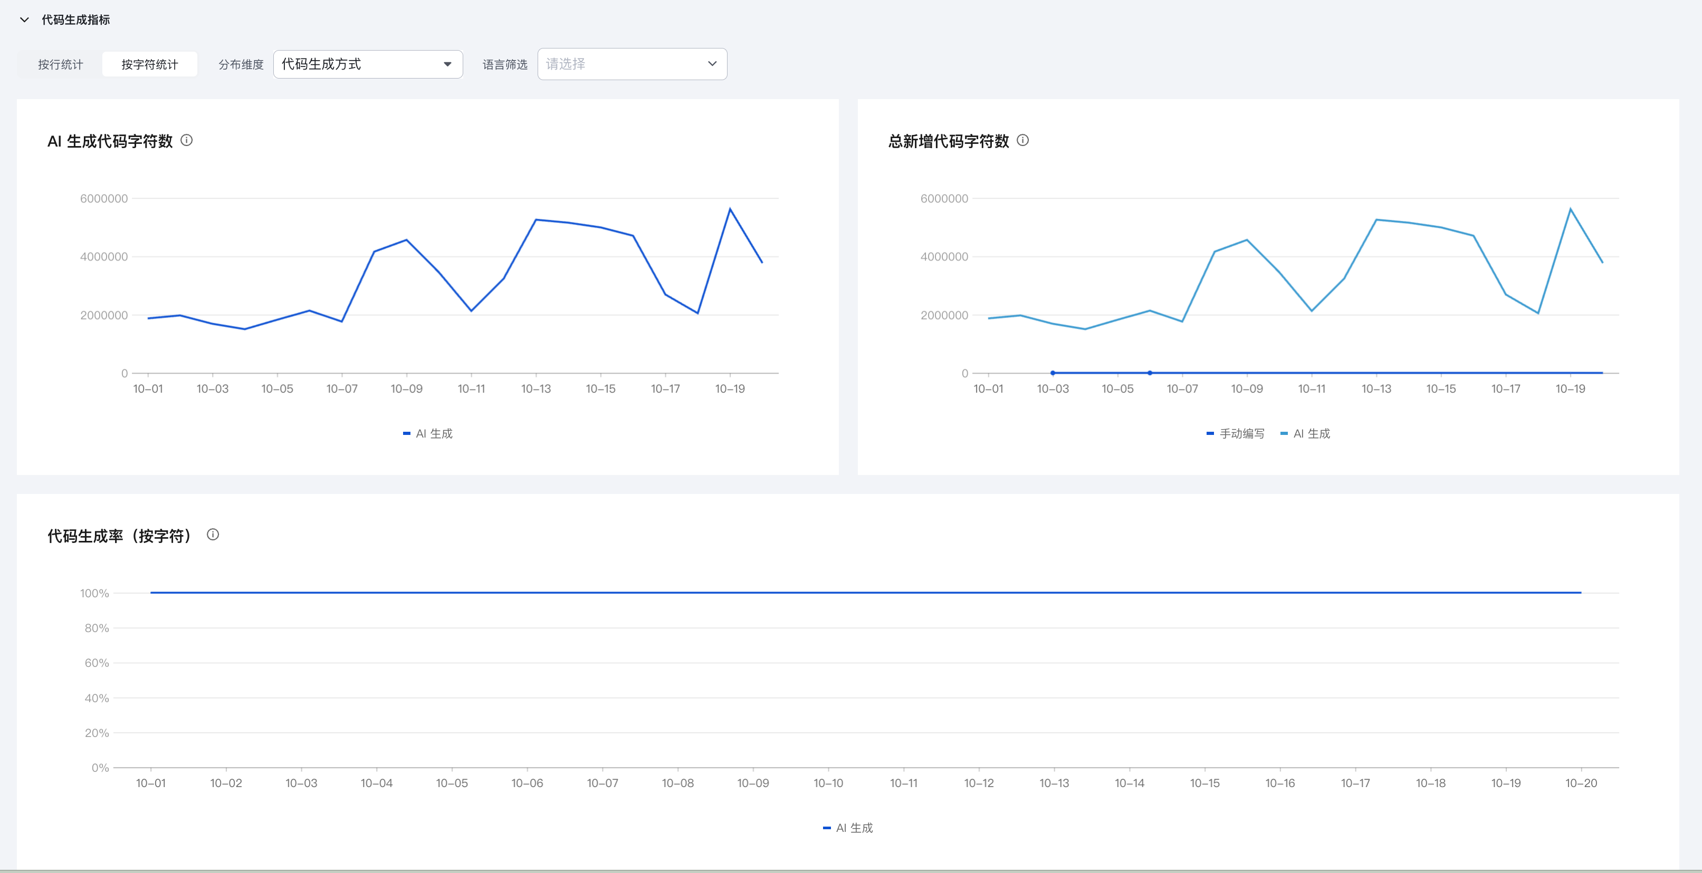Viewport: 1702px width, 873px height.
Task: Collapse the 代码生成指标 section chevron
Action: 24,20
